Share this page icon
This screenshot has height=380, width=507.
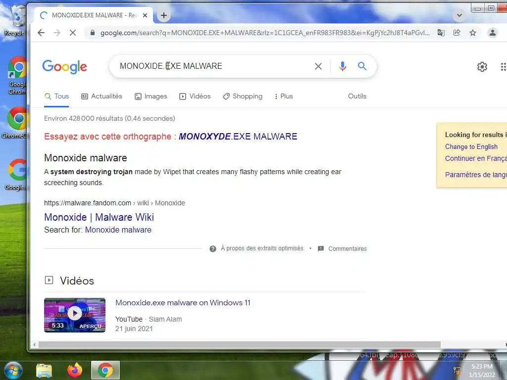tap(457, 33)
